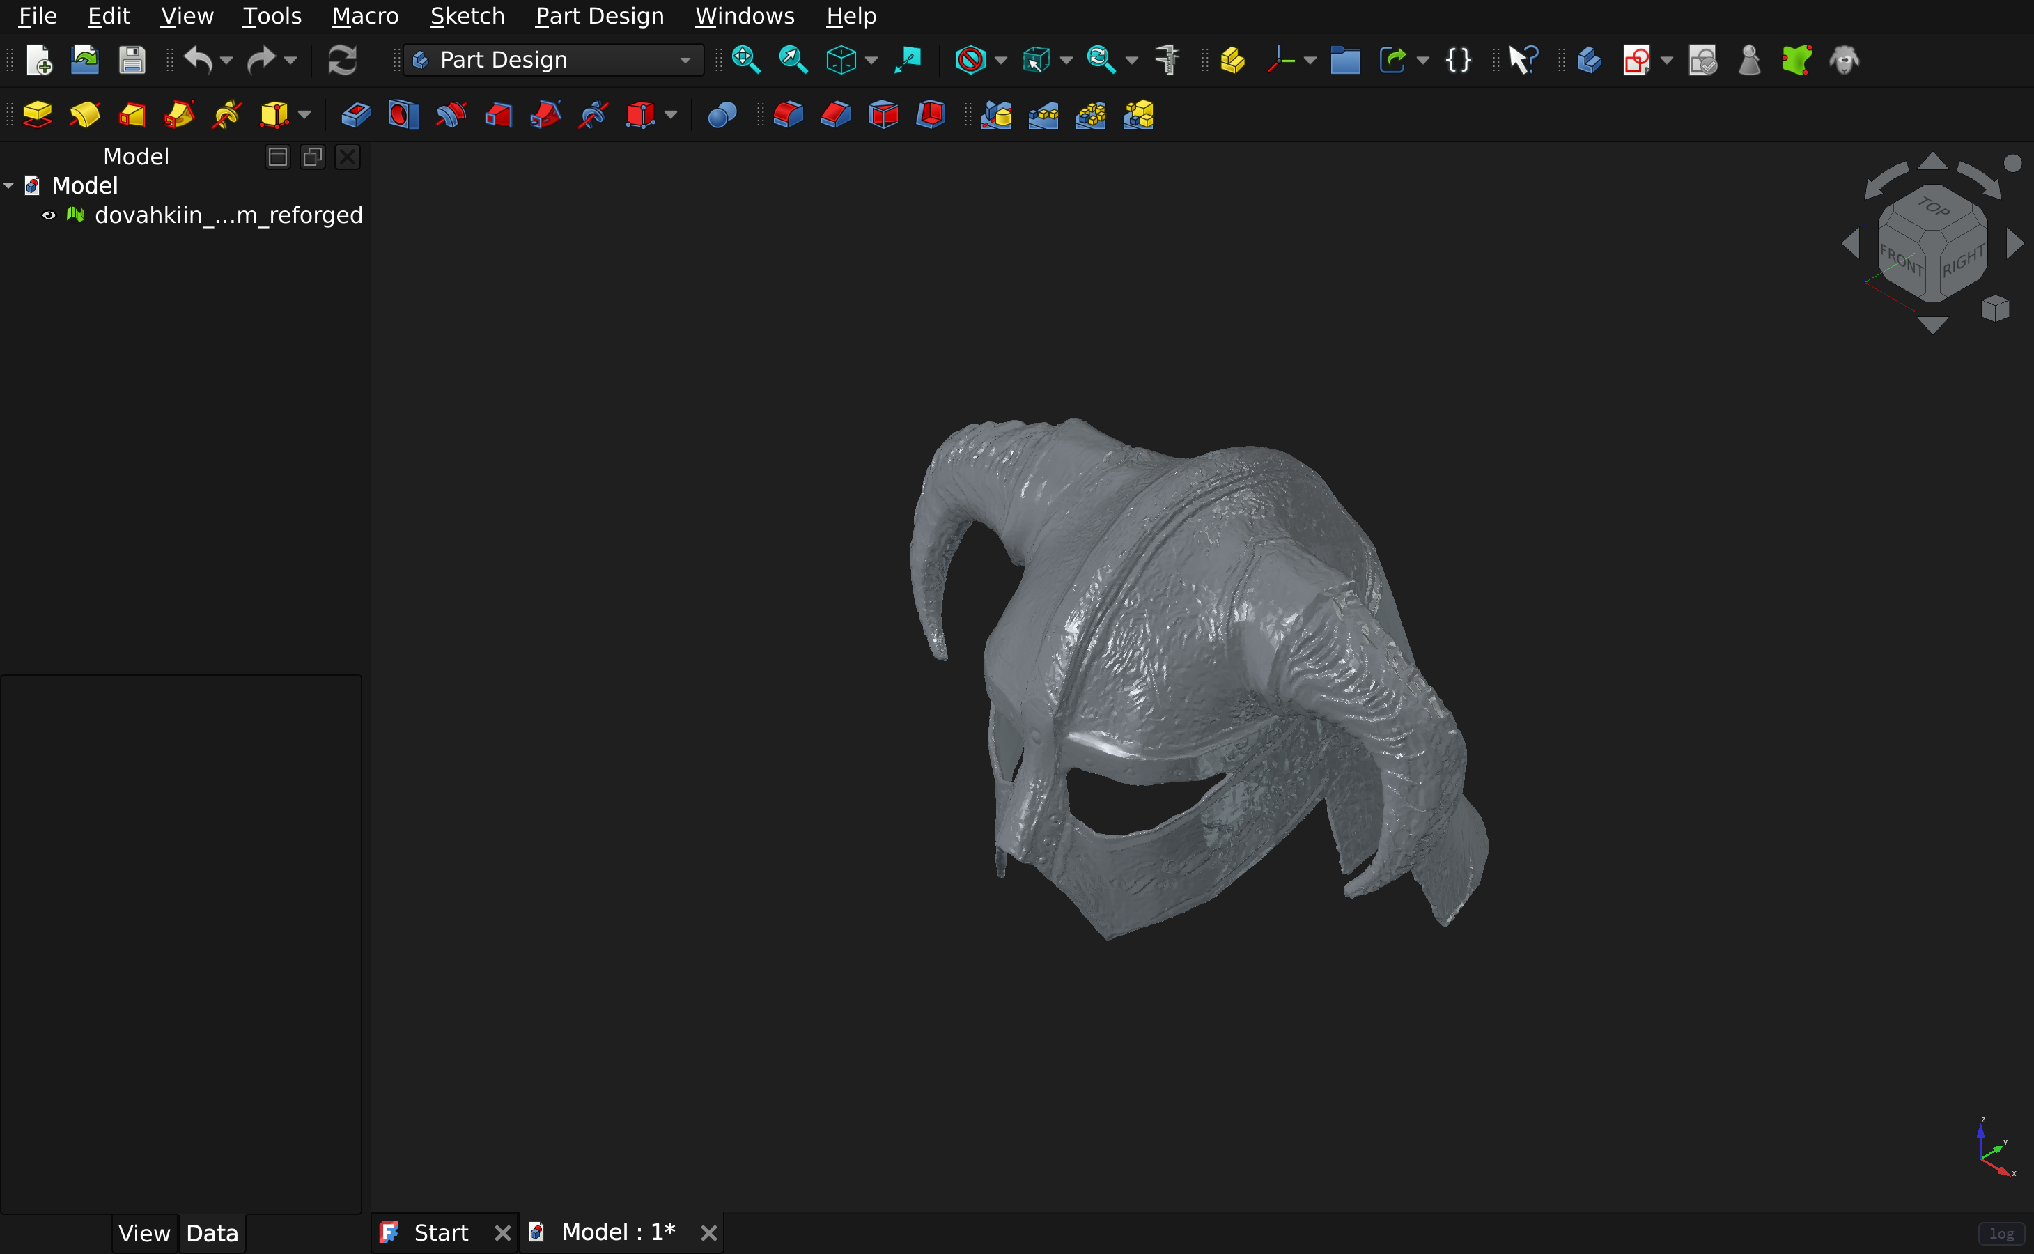
Task: Switch to the Model : 1* tab
Action: (x=618, y=1232)
